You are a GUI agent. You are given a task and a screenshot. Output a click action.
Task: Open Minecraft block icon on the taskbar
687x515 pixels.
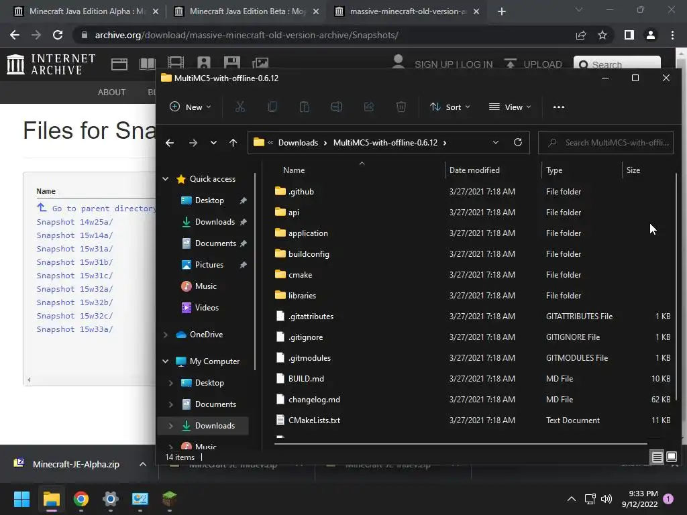(x=170, y=499)
